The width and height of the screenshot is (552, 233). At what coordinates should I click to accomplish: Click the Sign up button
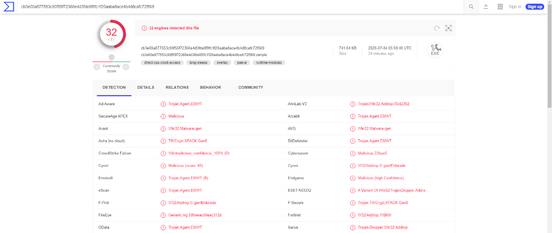point(535,6)
